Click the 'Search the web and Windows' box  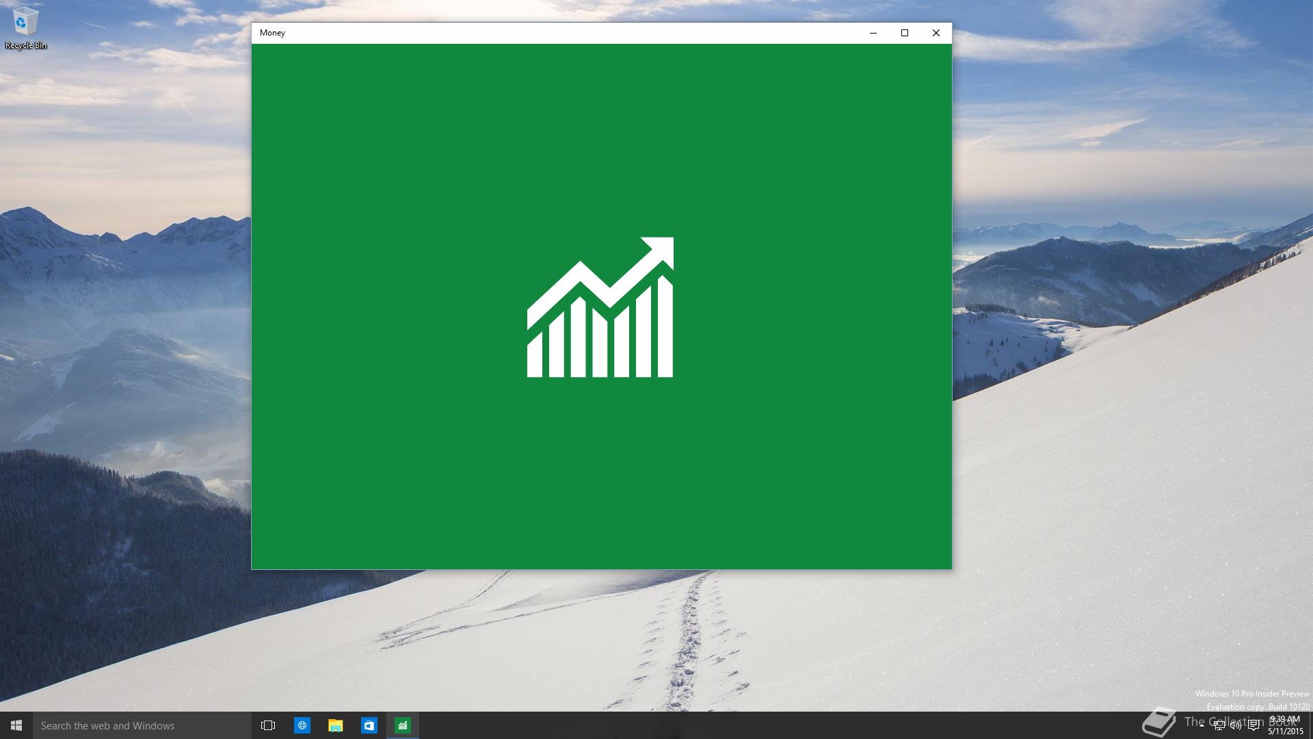[142, 725]
